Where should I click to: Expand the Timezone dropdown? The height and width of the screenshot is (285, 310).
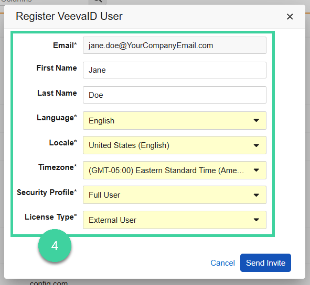[175, 170]
